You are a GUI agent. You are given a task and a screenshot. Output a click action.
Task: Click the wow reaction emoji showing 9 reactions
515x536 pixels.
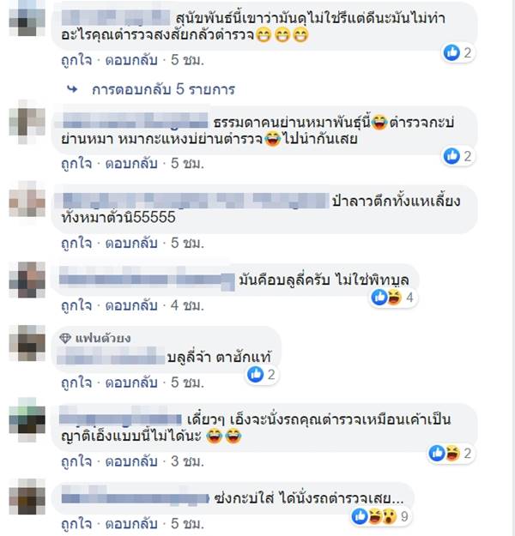point(390,516)
